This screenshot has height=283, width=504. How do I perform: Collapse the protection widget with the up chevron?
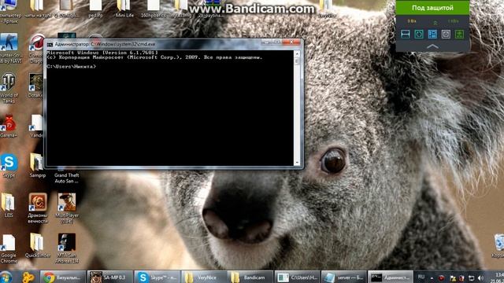point(432,46)
